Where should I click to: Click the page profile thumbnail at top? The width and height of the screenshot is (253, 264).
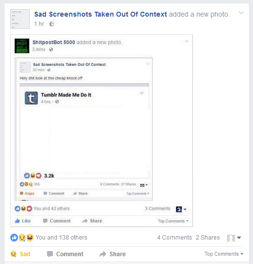pos(20,19)
